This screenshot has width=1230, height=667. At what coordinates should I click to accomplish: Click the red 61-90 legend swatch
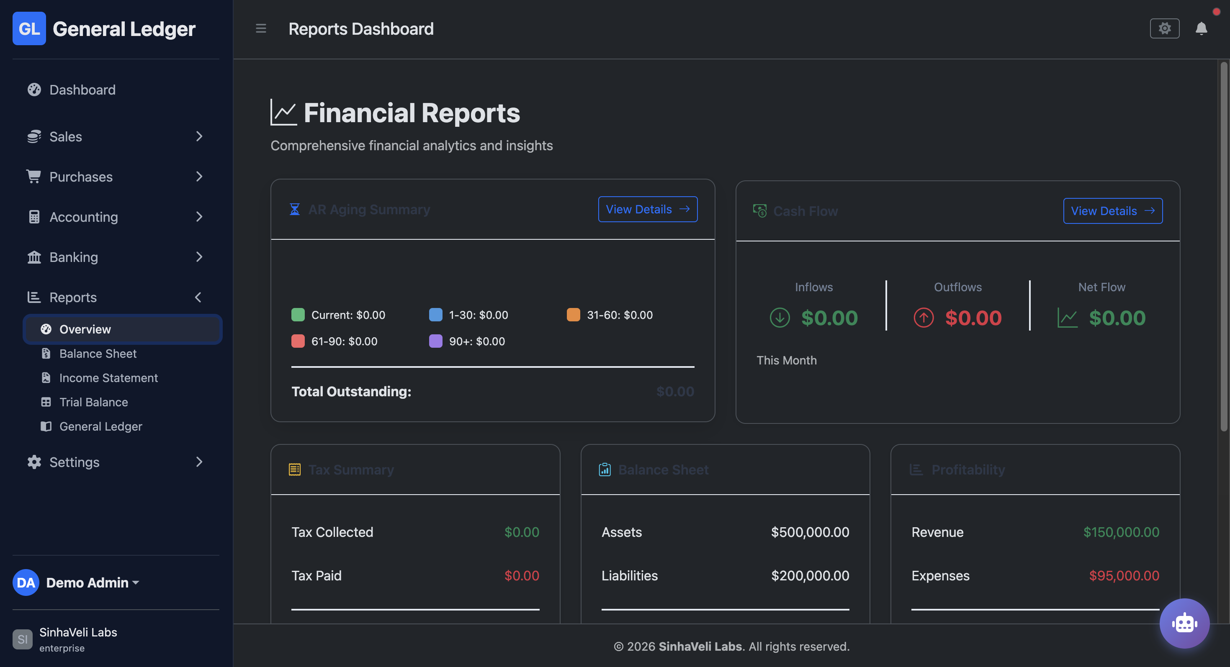(x=298, y=341)
